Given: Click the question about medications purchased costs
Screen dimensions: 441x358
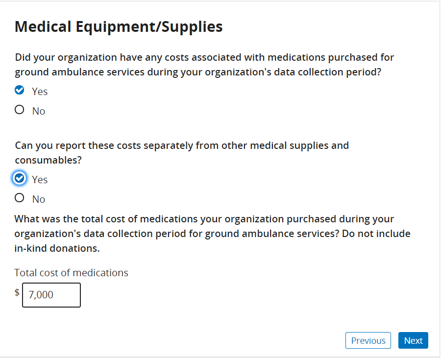Looking at the screenshot, I should 204,65.
